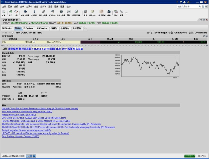209x159 pixels.
Task: Open the 分析学 menu
Action: click(43, 6)
